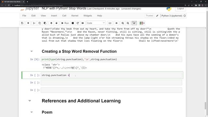Move selected cell down arrow
208x117 pixels.
pos(57,23)
